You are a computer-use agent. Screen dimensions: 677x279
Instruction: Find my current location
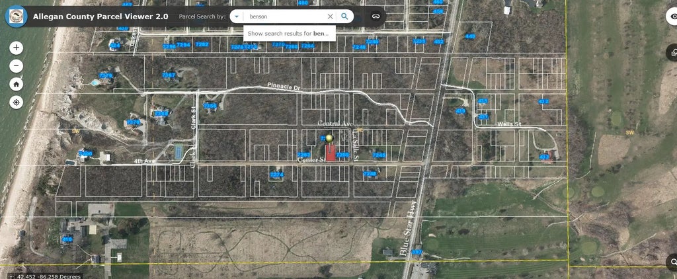tap(16, 102)
